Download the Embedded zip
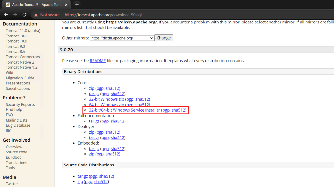 (x=91, y=154)
